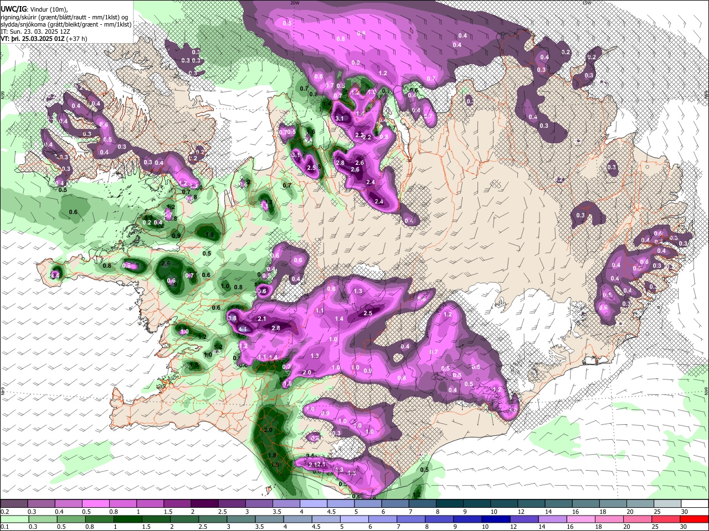Click the 'UWC/IG: Vindur (10m),' title line
This screenshot has width=709, height=531.
35,9
